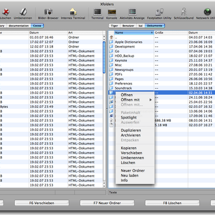Click folder icon next to Preferences
This screenshot has width=215, height=215.
[x=112, y=83]
